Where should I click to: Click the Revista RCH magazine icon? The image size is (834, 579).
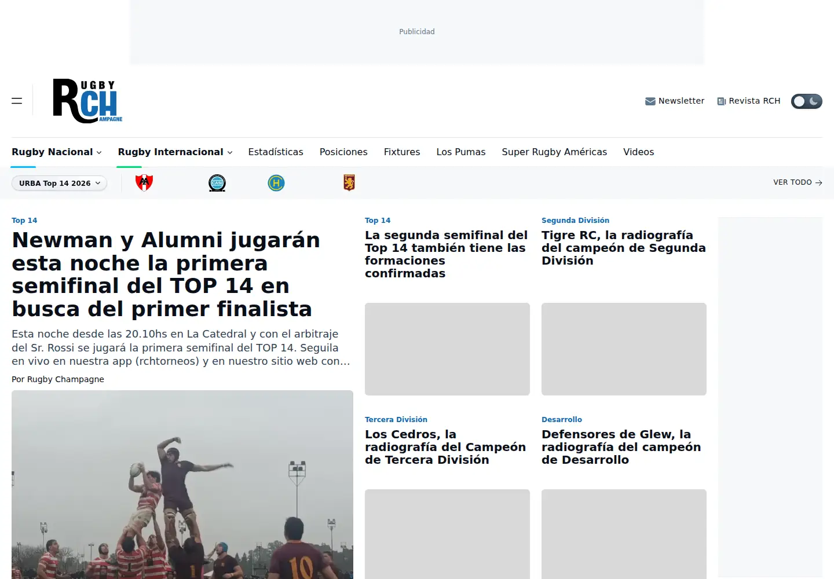721,101
